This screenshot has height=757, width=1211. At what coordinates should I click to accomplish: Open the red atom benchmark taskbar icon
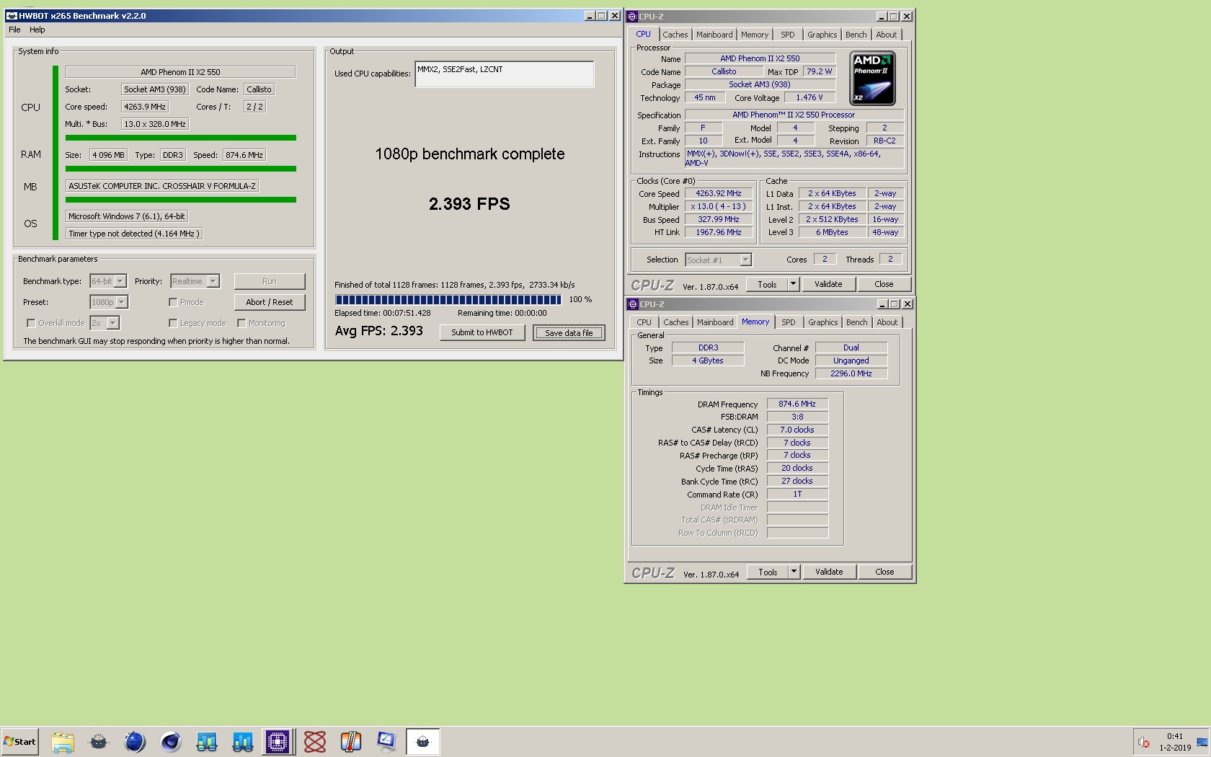(315, 741)
